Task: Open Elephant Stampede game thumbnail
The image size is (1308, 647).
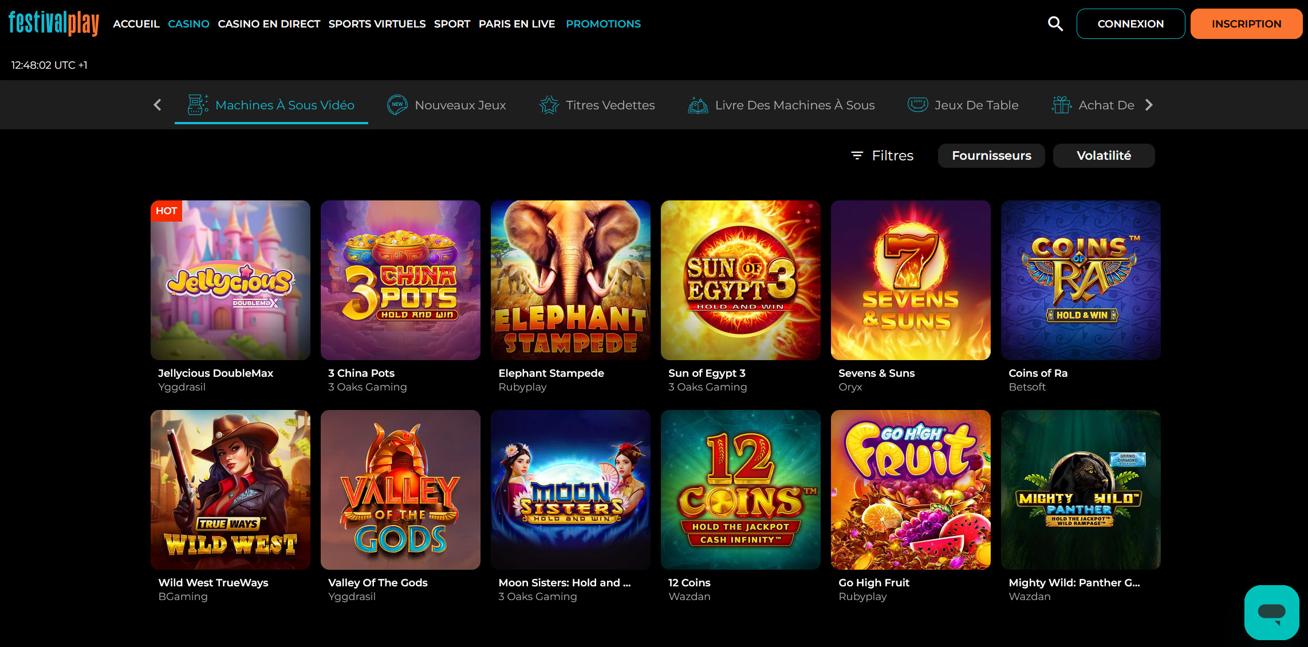Action: click(x=570, y=280)
